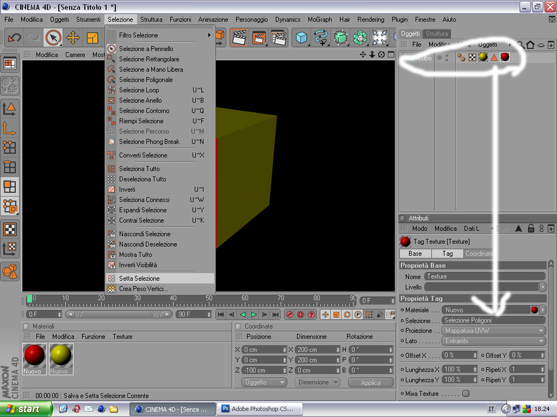The image size is (557, 417).
Task: Click the Materiale field arrow button
Action: [x=542, y=310]
